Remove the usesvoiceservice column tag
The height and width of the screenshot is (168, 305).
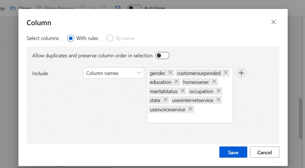tap(190, 109)
